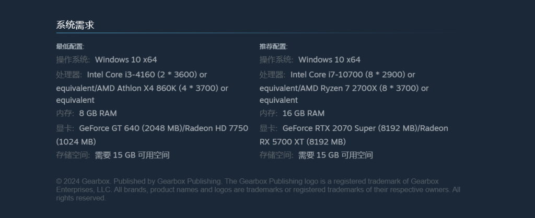The image size is (535, 218).
Task: Click the (1024 MB) minimum graphics line
Action: (76, 142)
